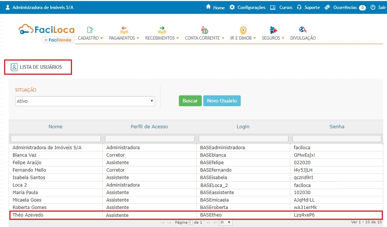Click the Sair power icon
The height and width of the screenshot is (227, 387).
tap(373, 7)
